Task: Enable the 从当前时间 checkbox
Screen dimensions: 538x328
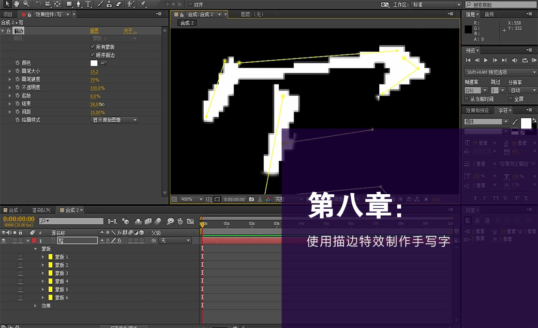Action: [x=466, y=99]
